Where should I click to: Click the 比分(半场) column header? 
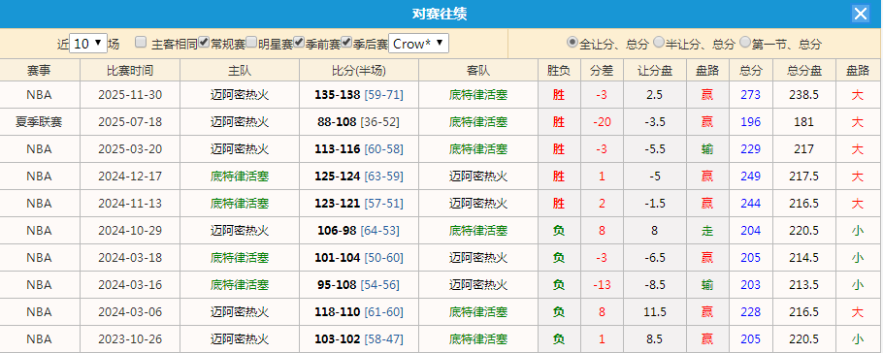click(359, 71)
